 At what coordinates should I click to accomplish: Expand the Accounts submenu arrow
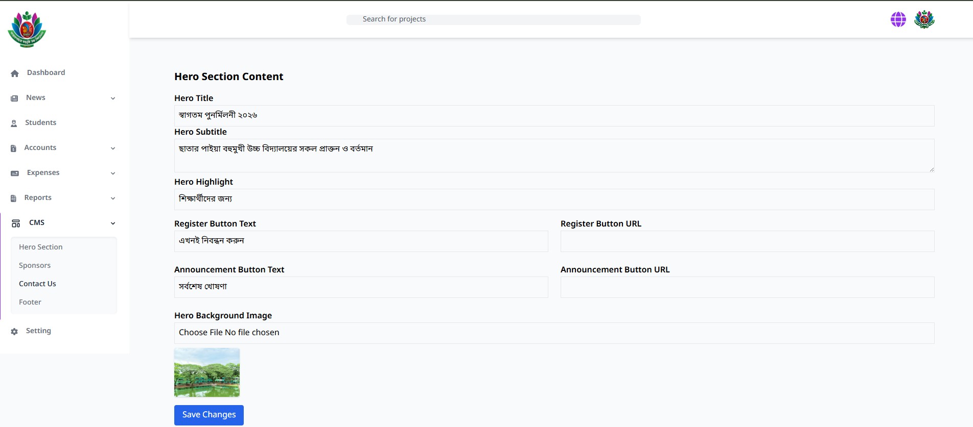click(x=113, y=148)
